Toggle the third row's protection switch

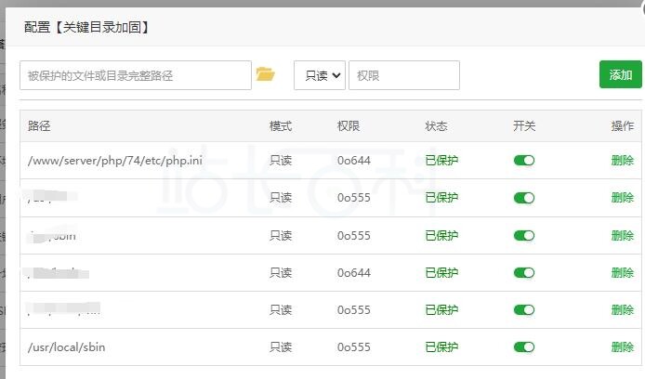(524, 236)
